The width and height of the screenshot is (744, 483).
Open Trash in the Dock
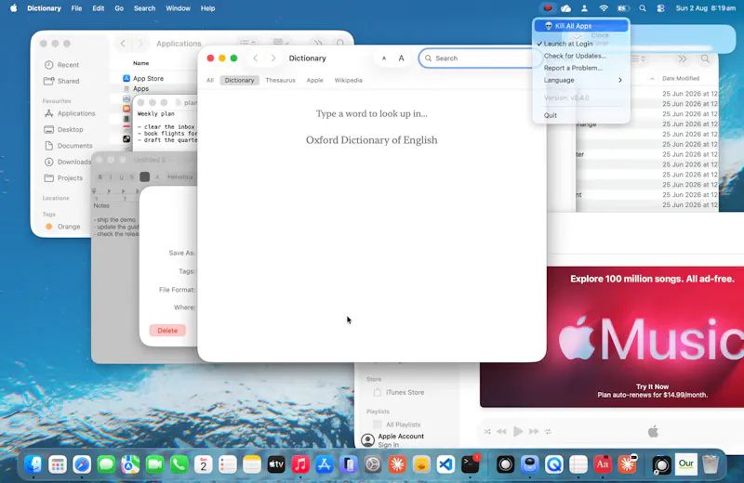coord(711,464)
